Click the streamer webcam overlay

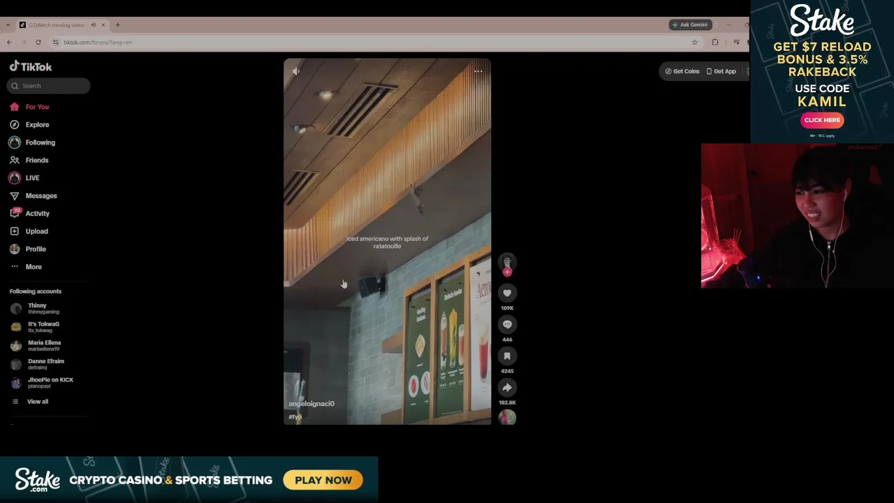(797, 216)
